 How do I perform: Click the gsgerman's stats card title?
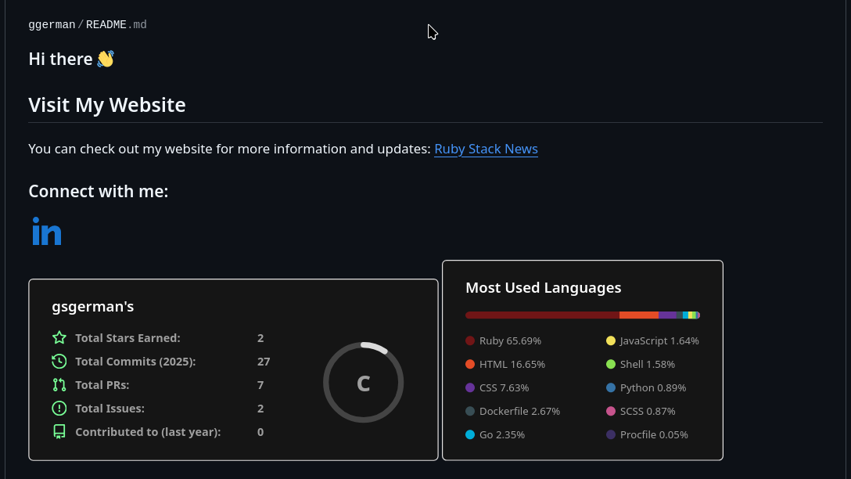click(x=93, y=307)
